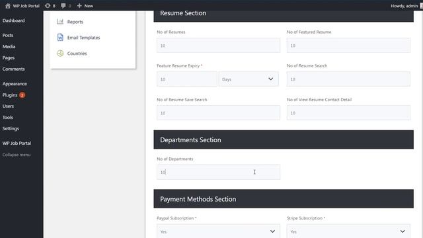Viewport: 423px width, 238px height.
Task: Open Media in the admin menu
Action: (9, 46)
